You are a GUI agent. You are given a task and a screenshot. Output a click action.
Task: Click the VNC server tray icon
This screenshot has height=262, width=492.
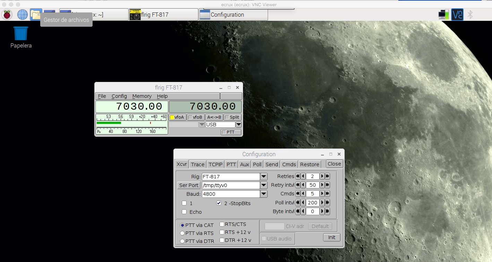(457, 15)
